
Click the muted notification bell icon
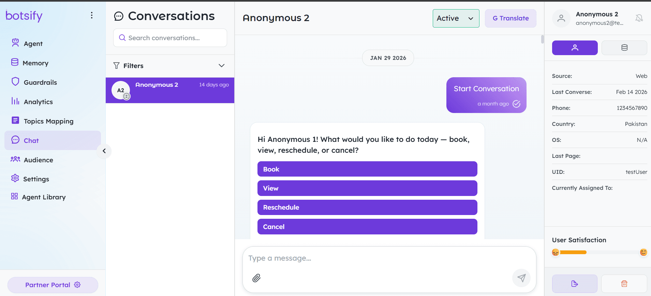pyautogui.click(x=639, y=18)
